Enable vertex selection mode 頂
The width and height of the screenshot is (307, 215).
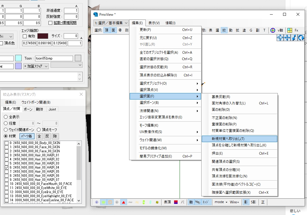[x=107, y=30]
